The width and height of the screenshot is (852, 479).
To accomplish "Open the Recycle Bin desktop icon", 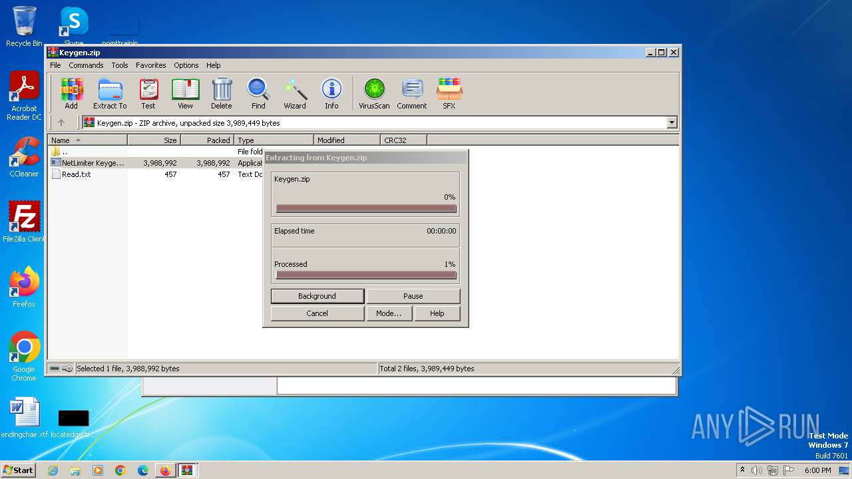I will 24,27.
